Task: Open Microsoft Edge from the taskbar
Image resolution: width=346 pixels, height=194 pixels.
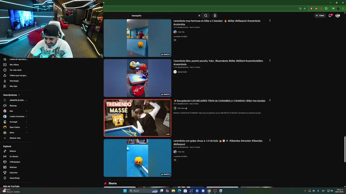Action: point(179,191)
